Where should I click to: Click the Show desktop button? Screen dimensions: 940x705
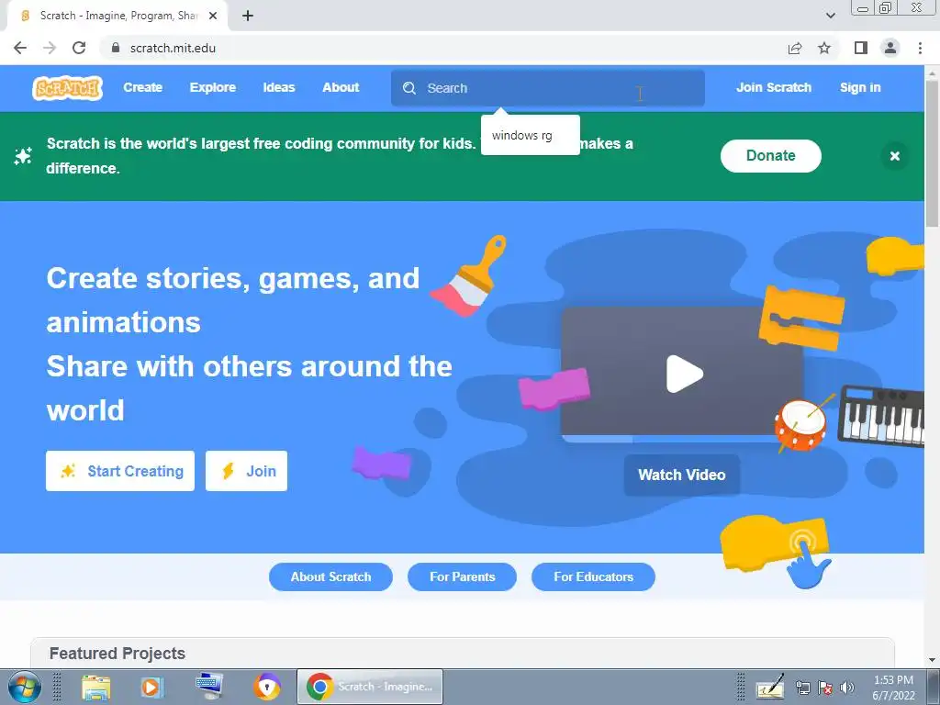point(934,687)
